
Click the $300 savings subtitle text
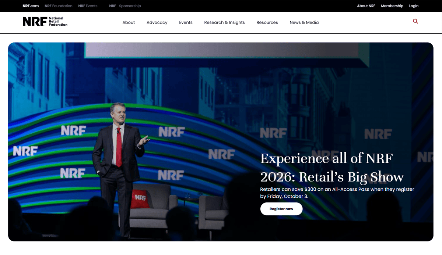click(x=337, y=193)
